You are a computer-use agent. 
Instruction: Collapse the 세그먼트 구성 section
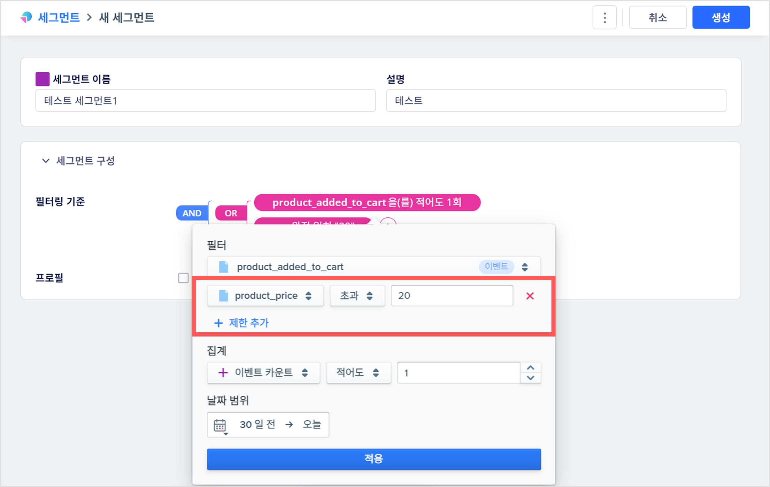46,161
